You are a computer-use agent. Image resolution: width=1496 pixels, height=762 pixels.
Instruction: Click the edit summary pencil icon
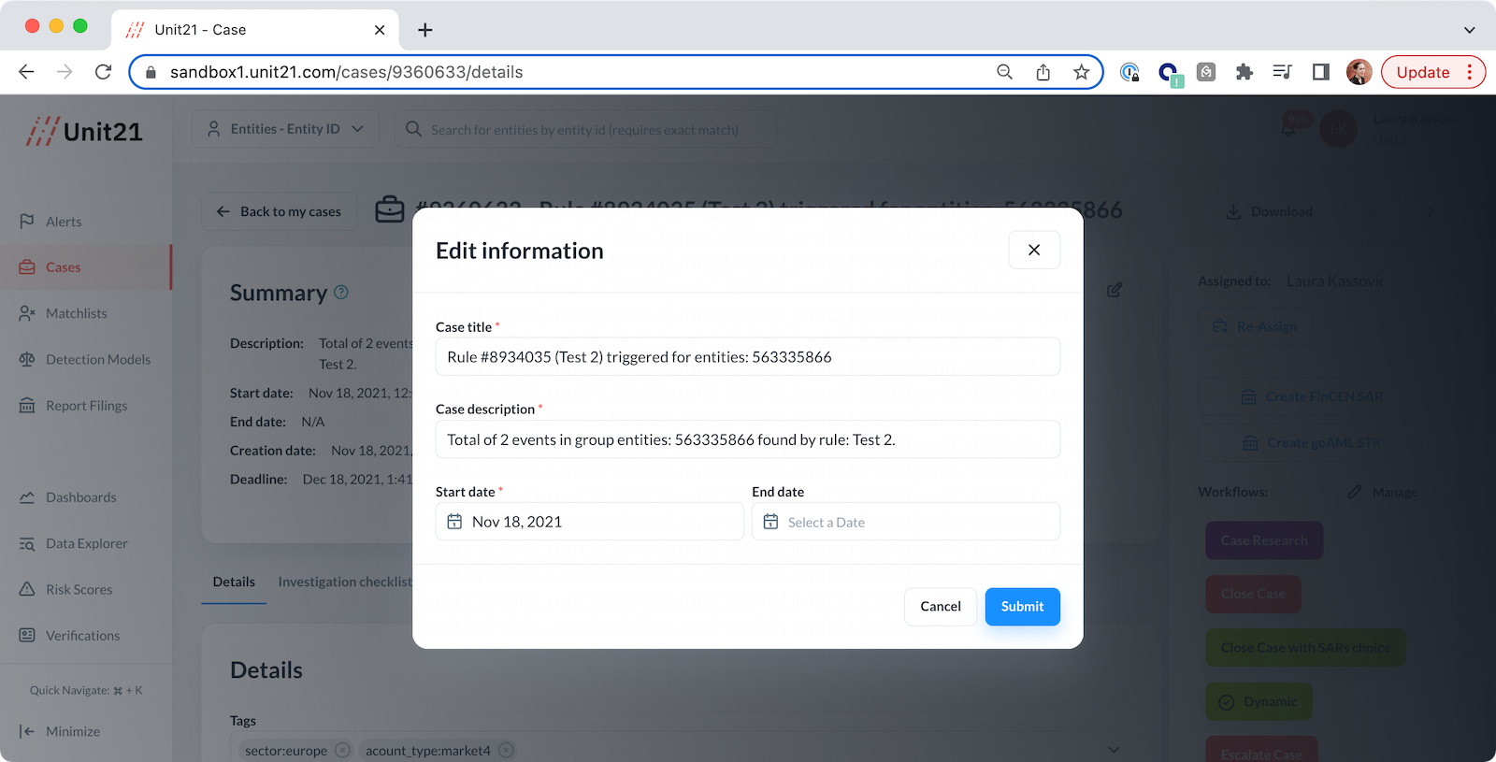(1115, 290)
